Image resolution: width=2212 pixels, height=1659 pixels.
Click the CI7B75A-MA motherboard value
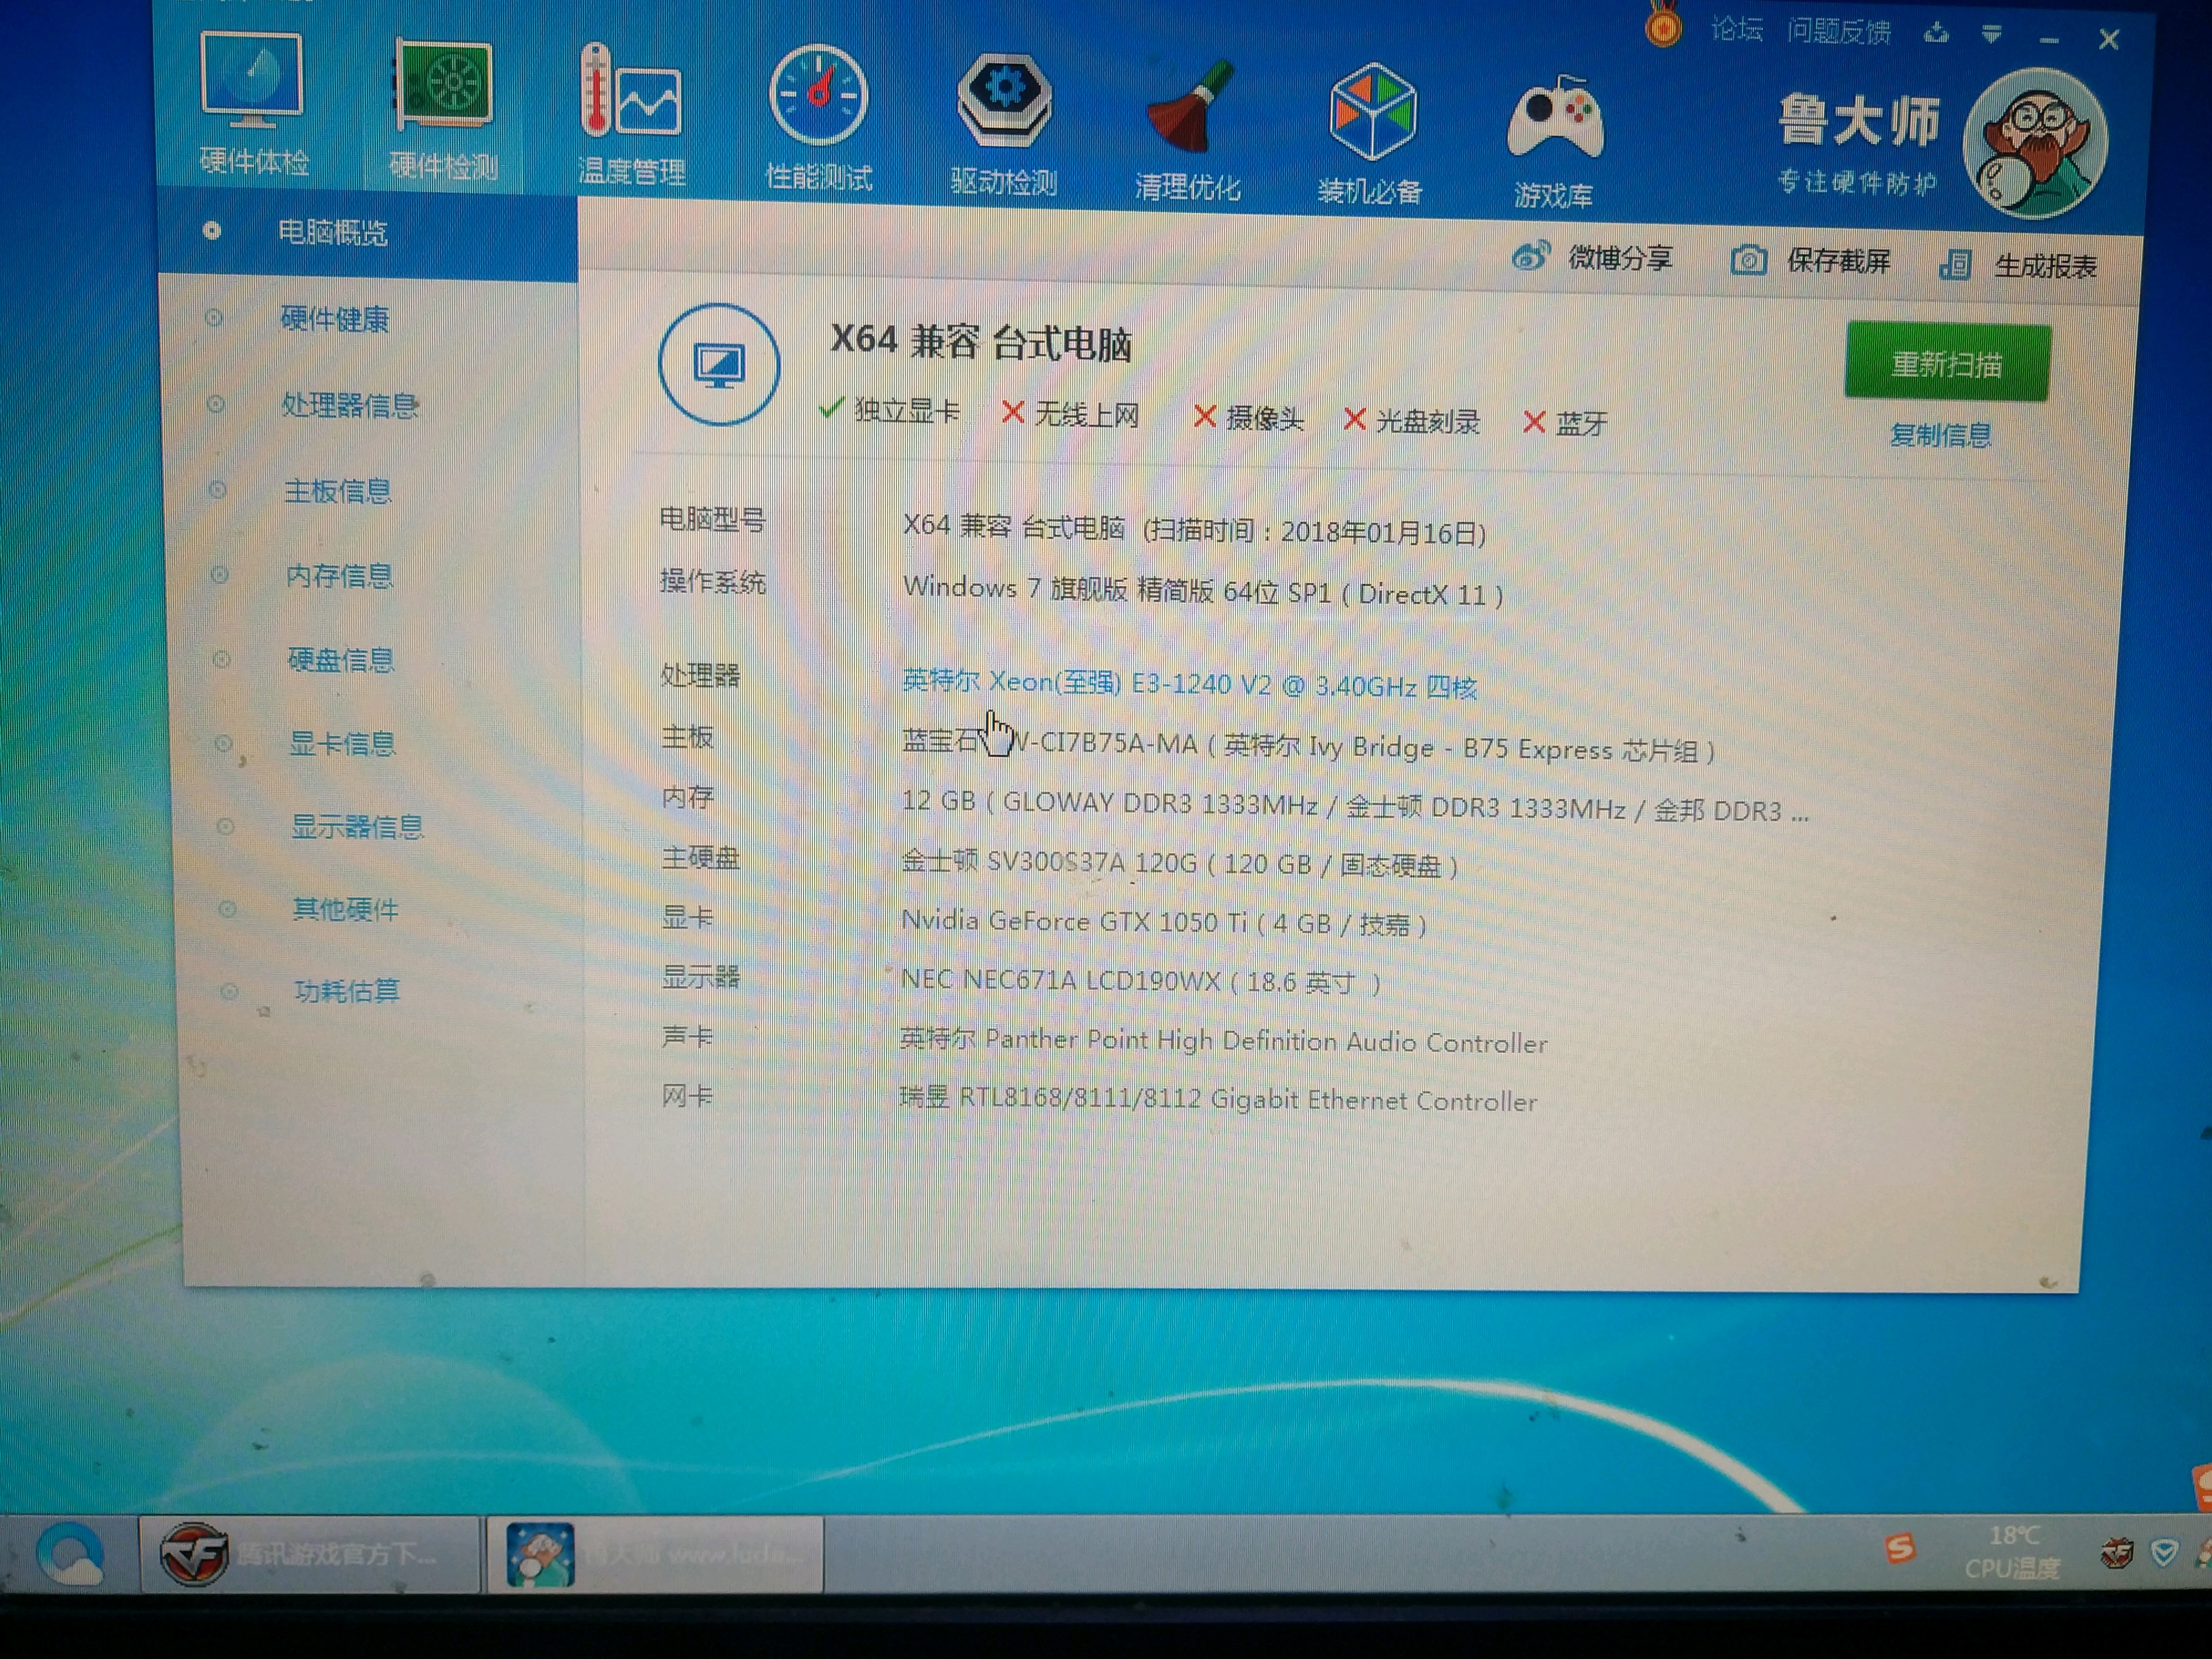point(1308,746)
